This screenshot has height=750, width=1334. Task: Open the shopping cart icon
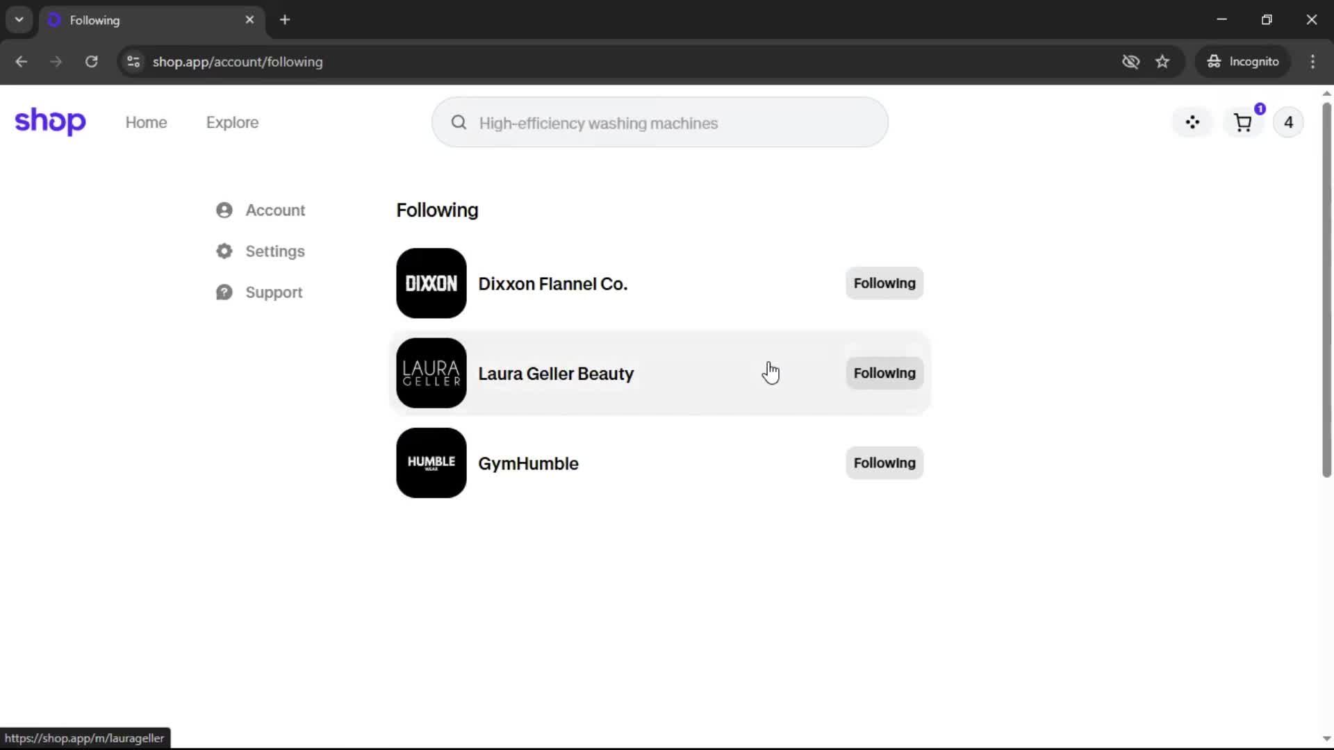pyautogui.click(x=1242, y=123)
